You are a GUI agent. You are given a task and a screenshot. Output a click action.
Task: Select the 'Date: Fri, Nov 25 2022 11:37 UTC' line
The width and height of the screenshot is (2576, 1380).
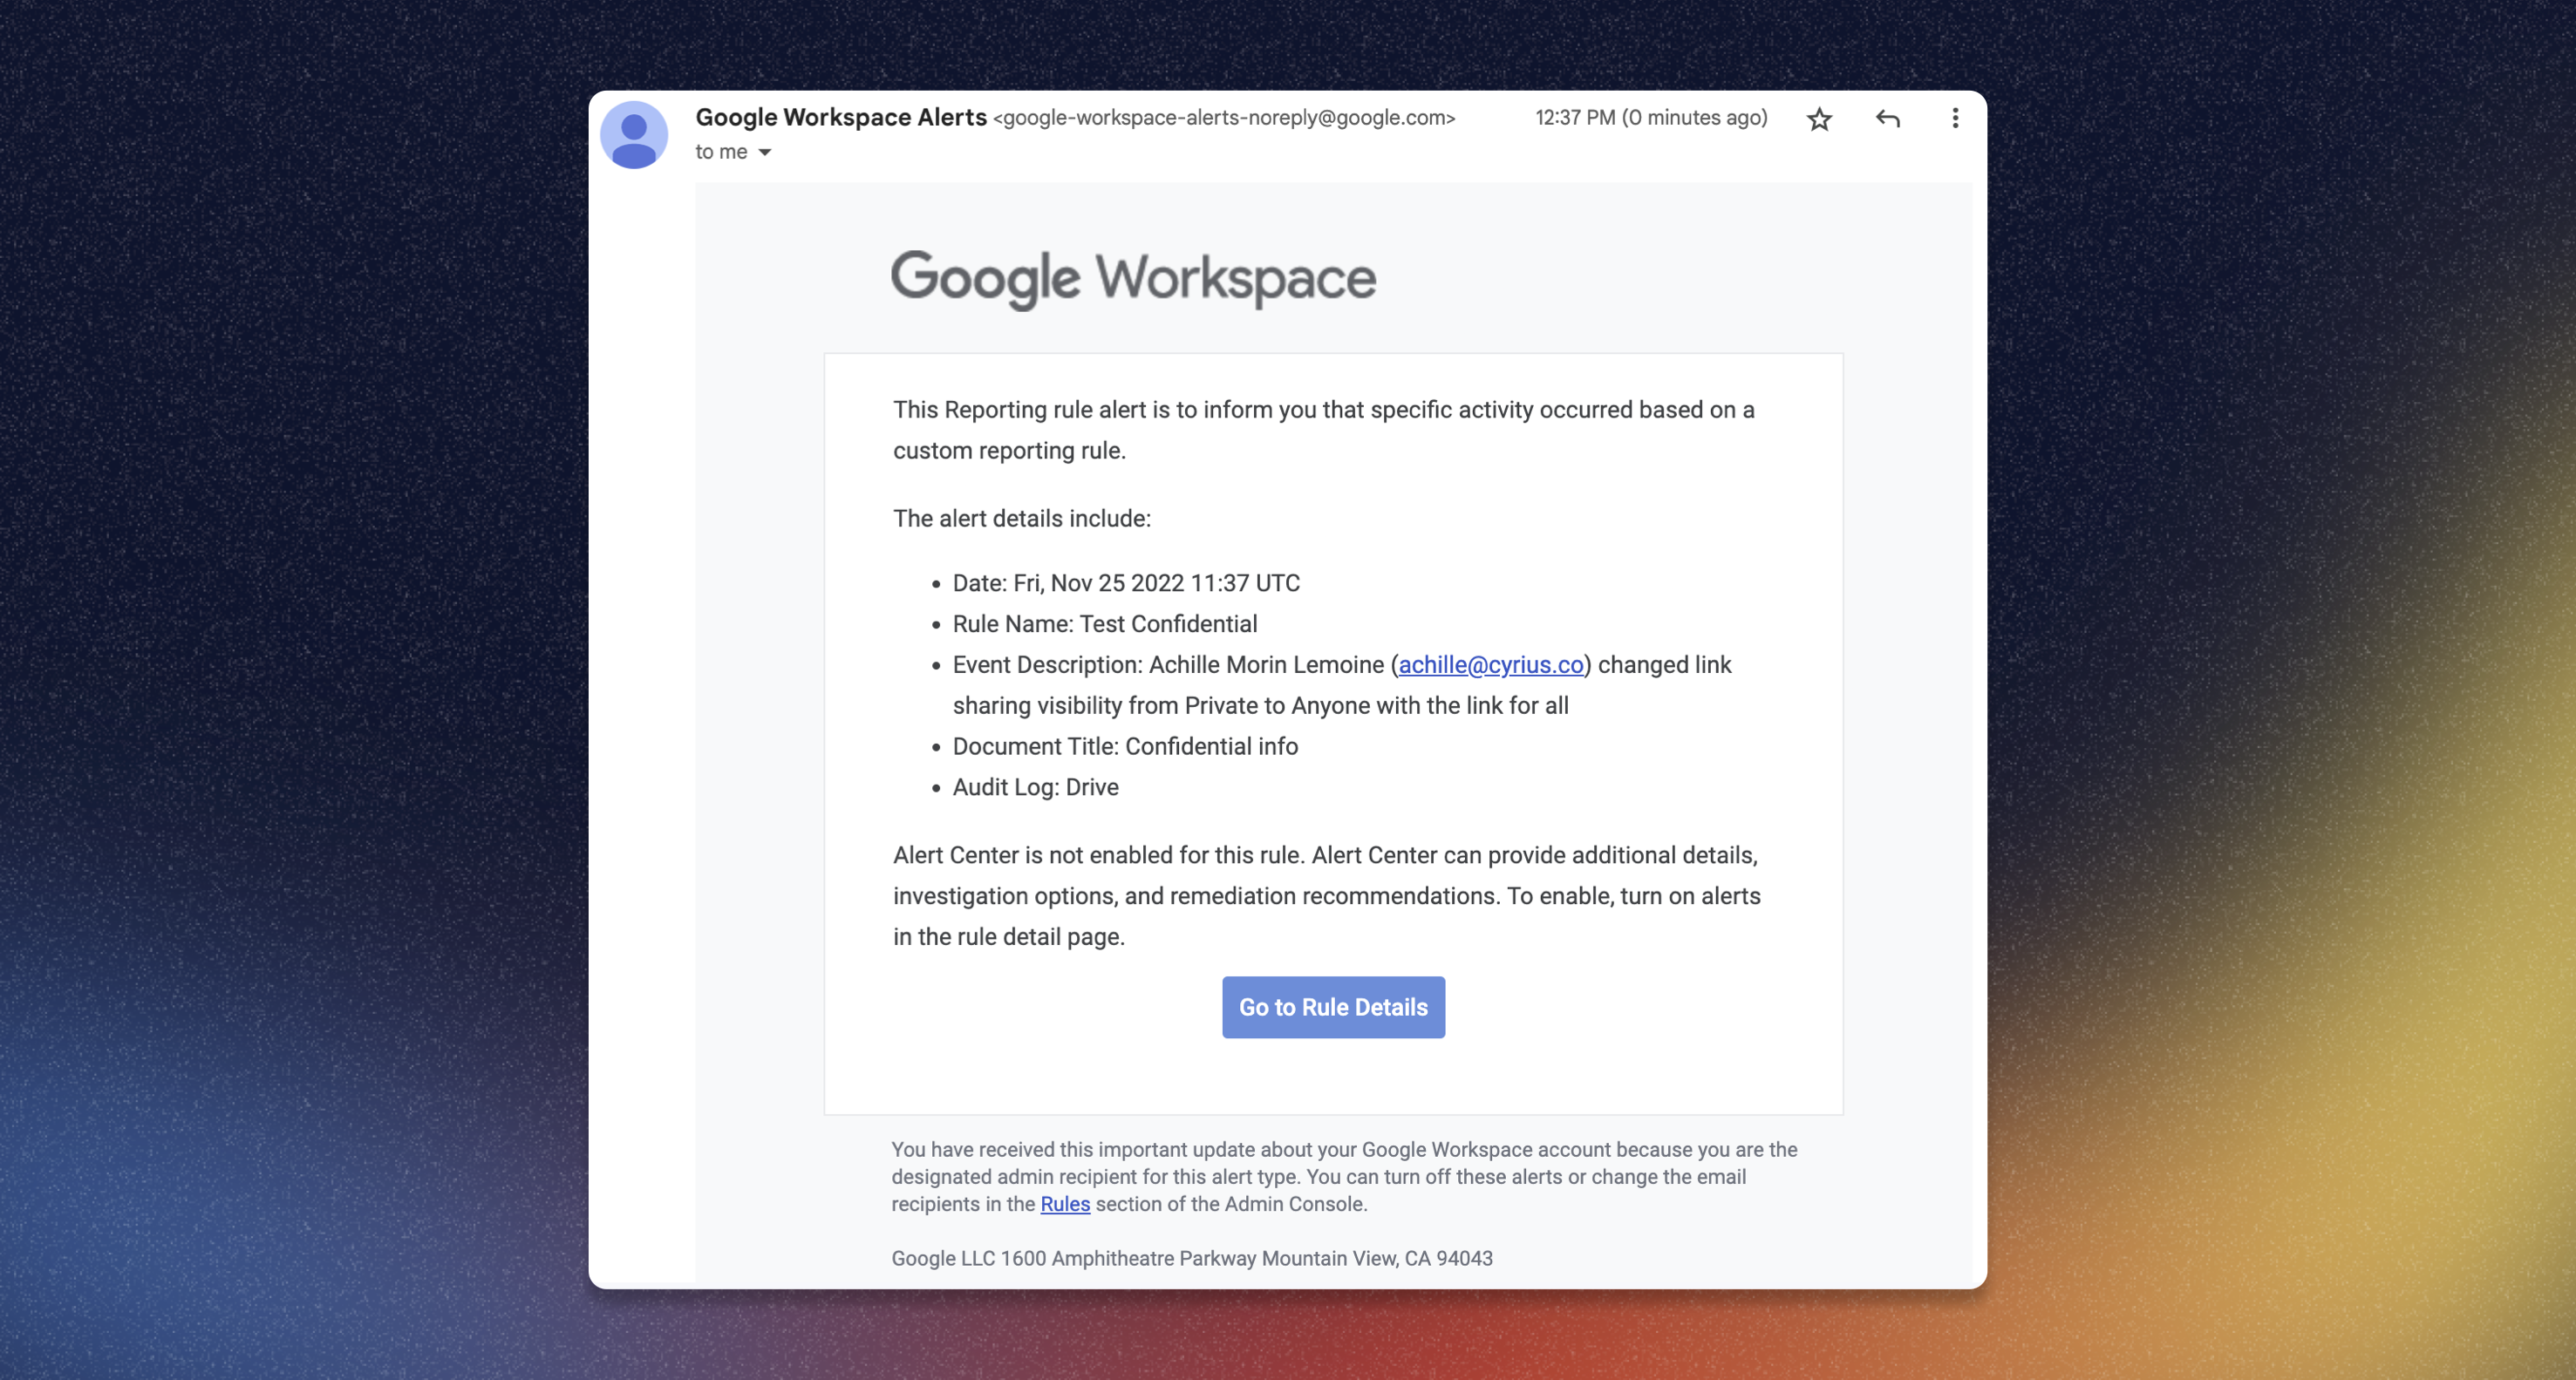click(1126, 583)
